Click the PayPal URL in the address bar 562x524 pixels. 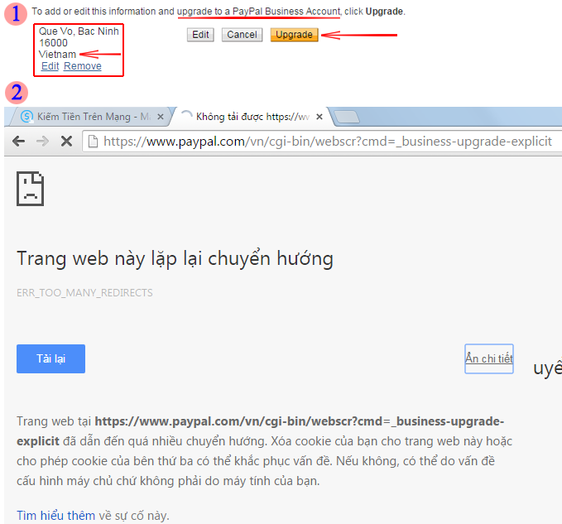(x=327, y=142)
